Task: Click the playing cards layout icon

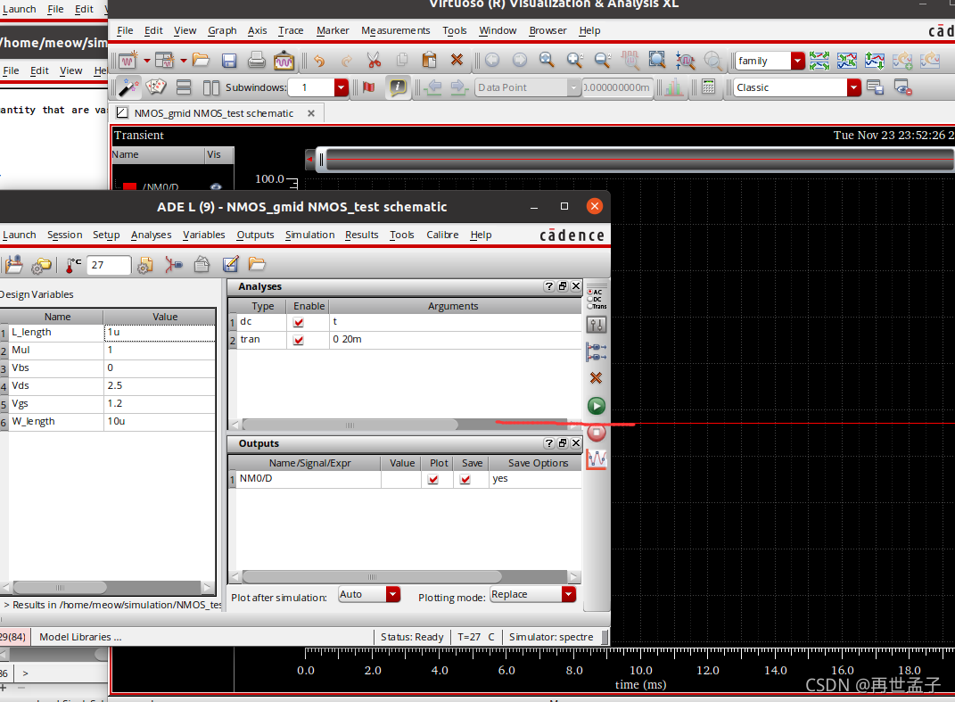Action: pyautogui.click(x=156, y=87)
